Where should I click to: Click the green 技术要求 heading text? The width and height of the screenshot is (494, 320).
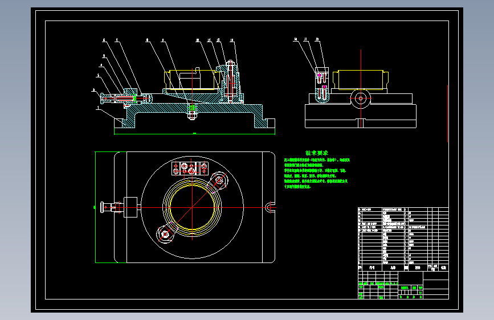(x=317, y=153)
